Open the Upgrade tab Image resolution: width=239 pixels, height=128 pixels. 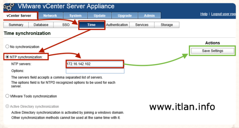click(125, 16)
